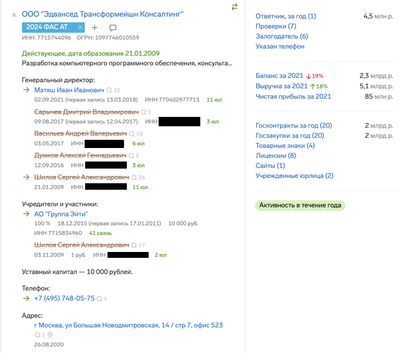Open company ООО Эдвансед Трансформейшн Консалтинг
The width and height of the screenshot is (400, 353).
103,14
